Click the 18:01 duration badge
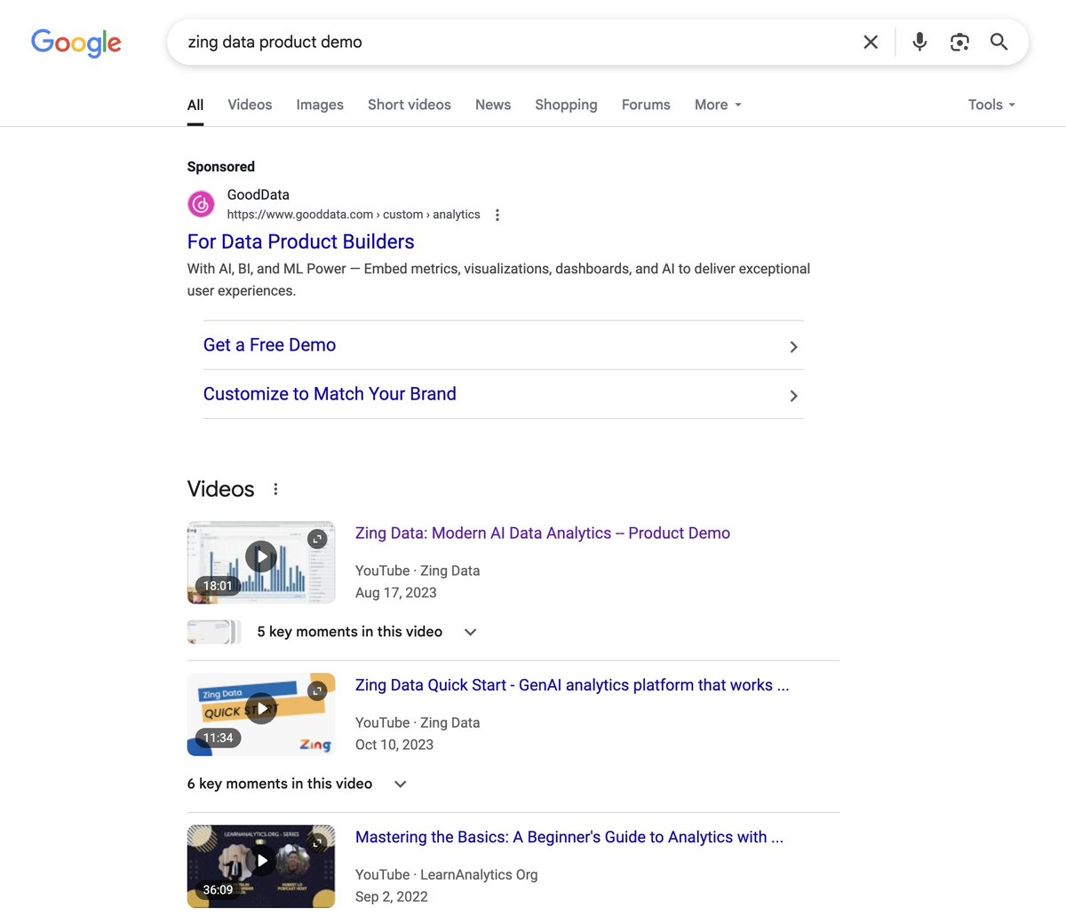 click(218, 586)
